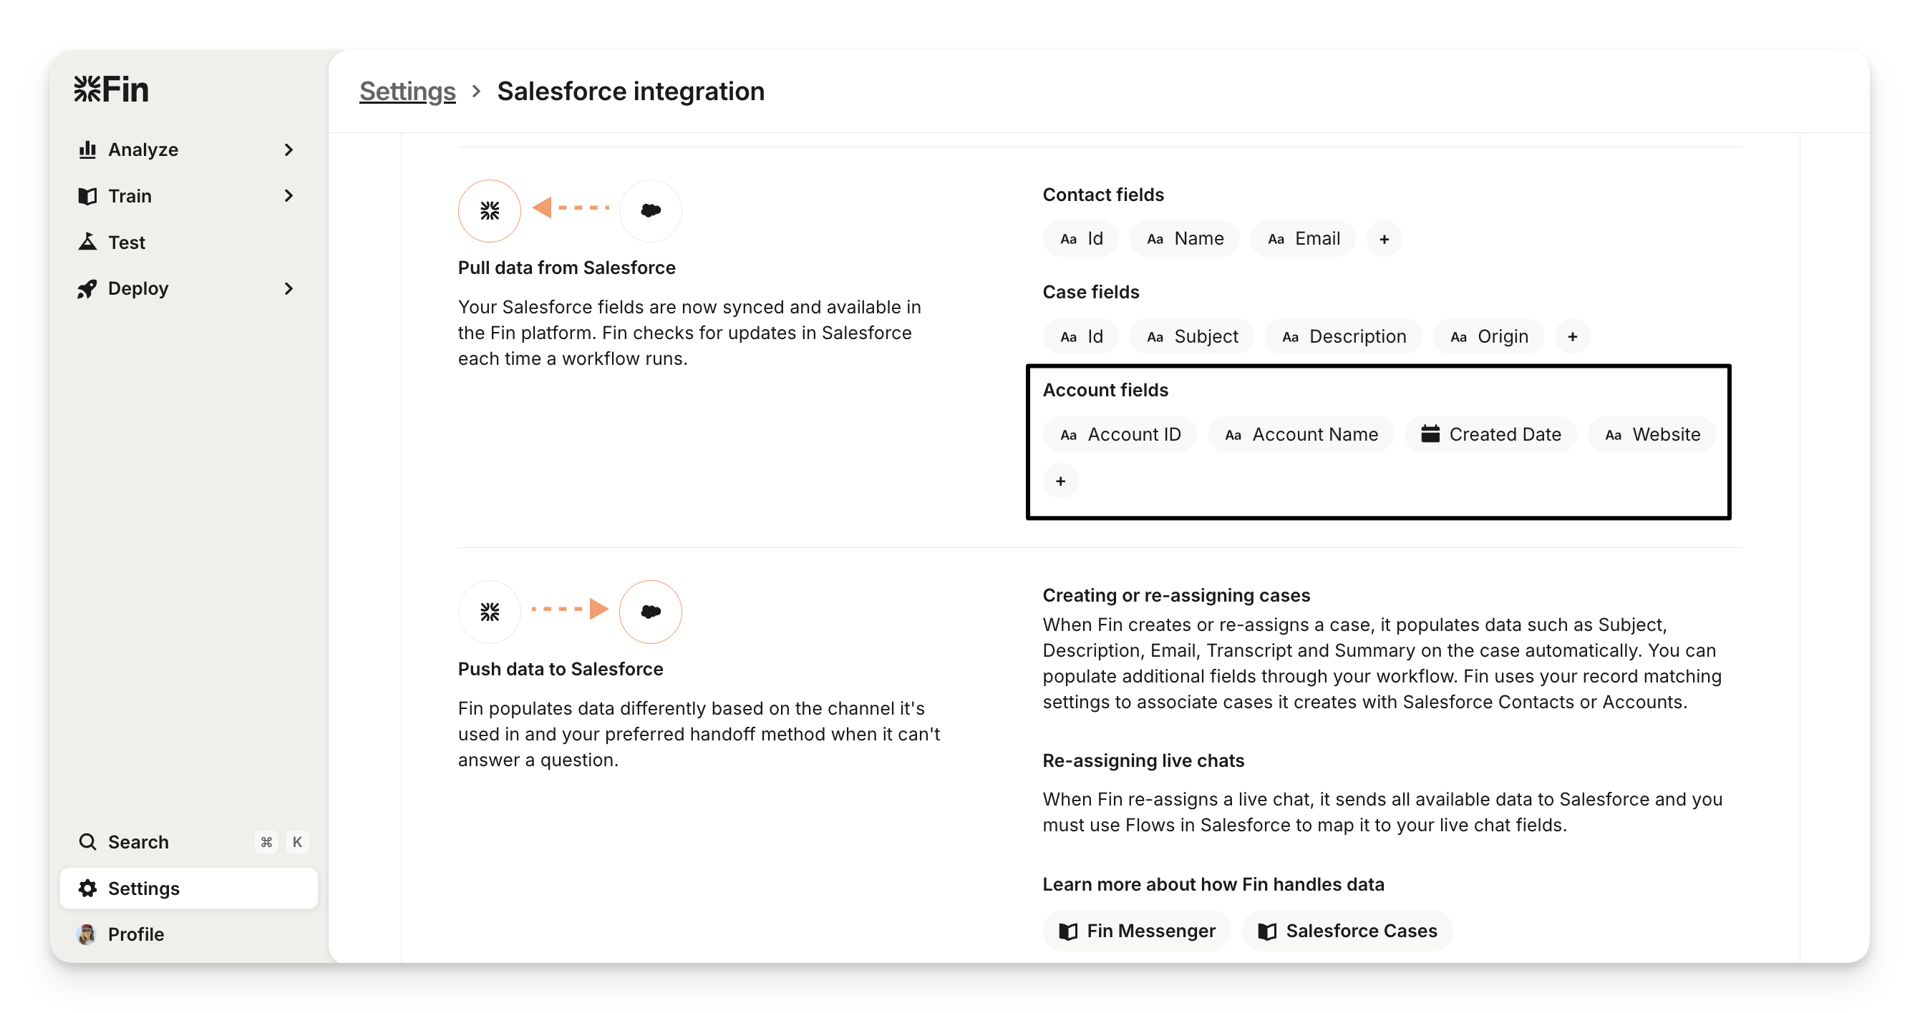Viewport: 1920px width, 1013px height.
Task: Click the Deploy rocket icon
Action: pos(87,289)
